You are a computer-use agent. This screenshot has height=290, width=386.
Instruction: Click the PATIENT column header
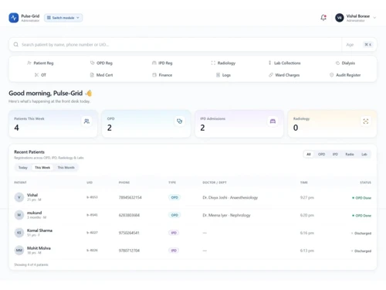click(20, 183)
